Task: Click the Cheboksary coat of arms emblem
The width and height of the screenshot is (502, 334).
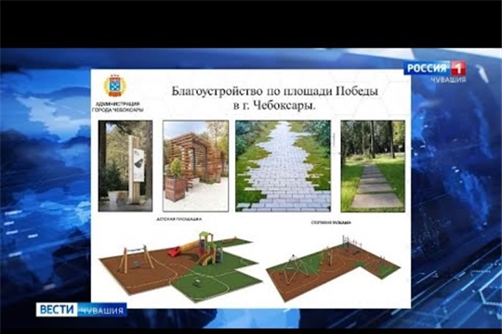Action: point(115,85)
